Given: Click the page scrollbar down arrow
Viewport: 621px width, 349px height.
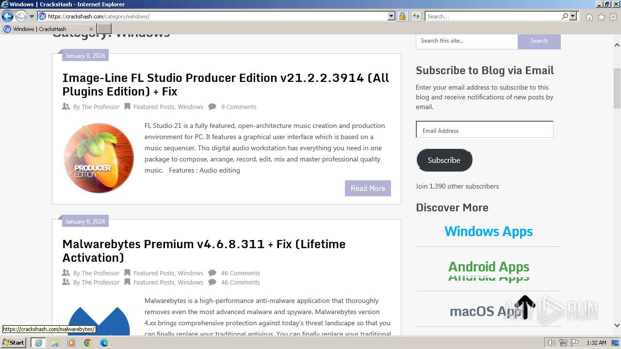Looking at the screenshot, I should (x=617, y=326).
